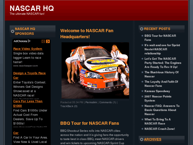Click the 'Posted at 05:34 PM' text
Viewport: 193px width, 145px height.
72,102
